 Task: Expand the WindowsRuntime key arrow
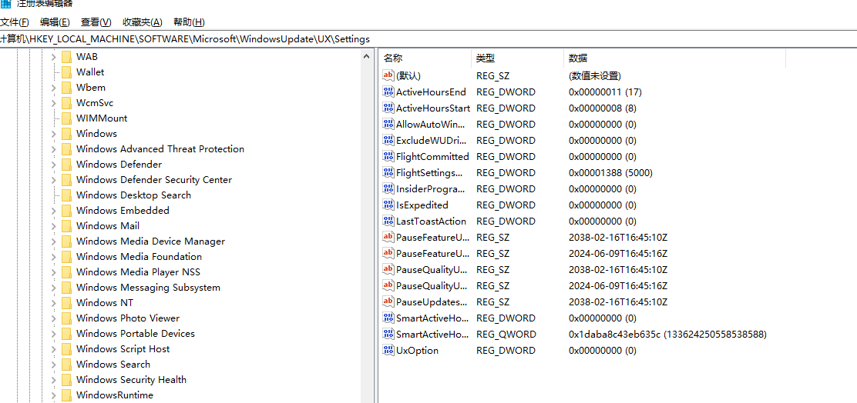point(53,395)
